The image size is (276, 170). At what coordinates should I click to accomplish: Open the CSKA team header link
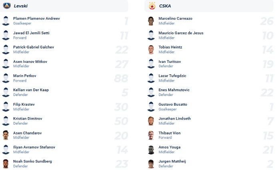(x=165, y=6)
